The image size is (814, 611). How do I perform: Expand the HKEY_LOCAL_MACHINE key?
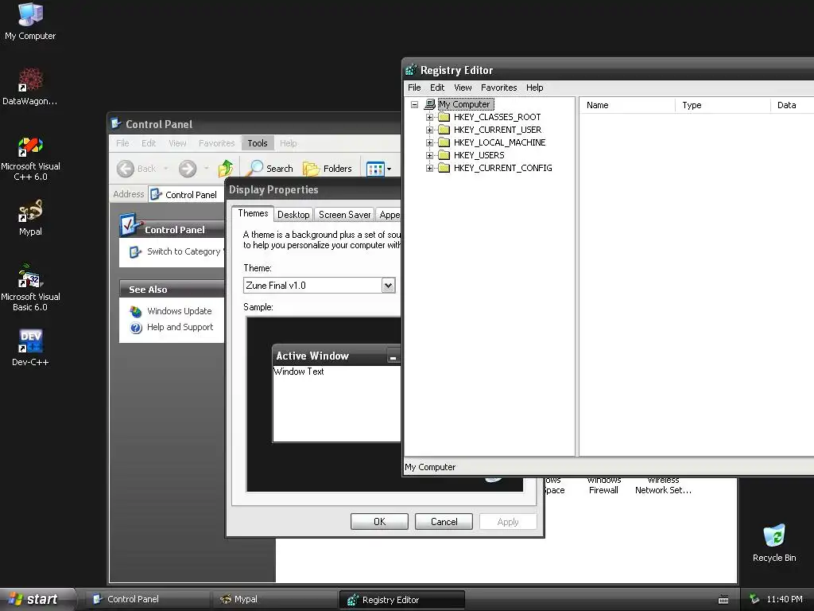tap(429, 143)
